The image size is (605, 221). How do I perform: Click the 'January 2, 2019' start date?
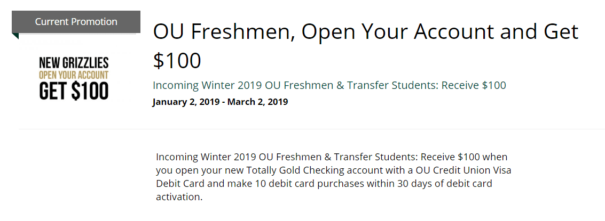(187, 102)
